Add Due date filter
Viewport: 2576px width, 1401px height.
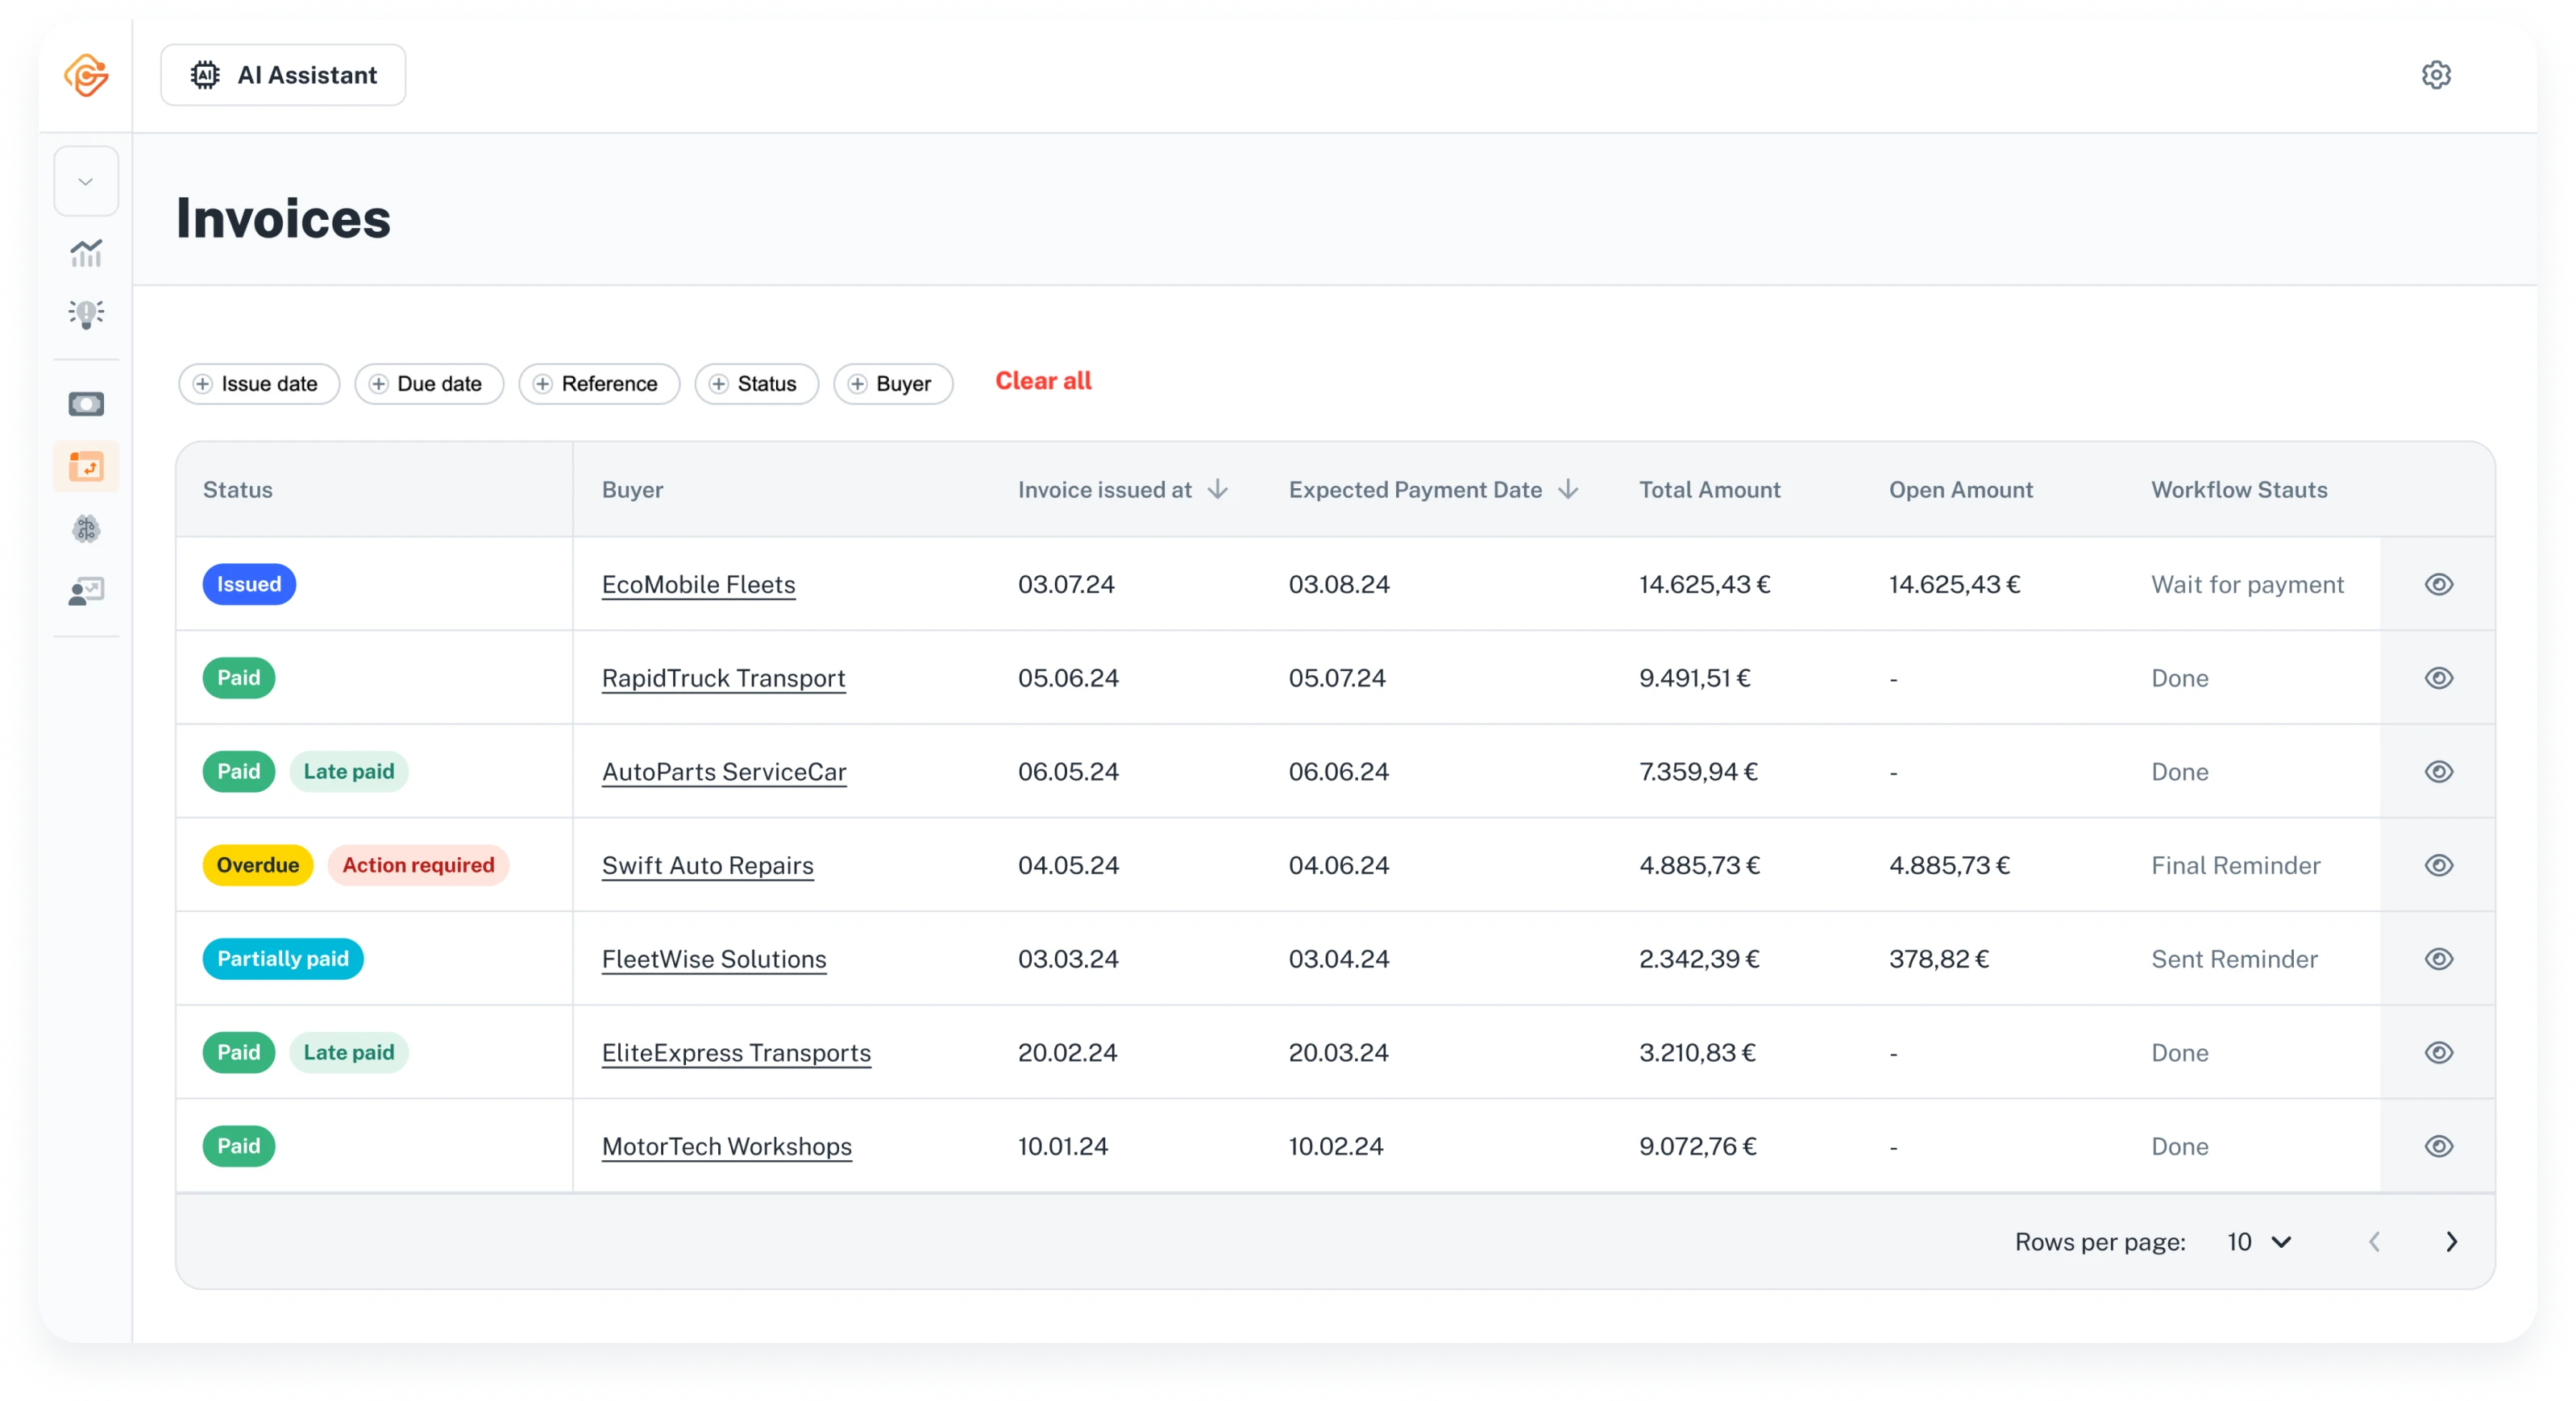[x=429, y=383]
